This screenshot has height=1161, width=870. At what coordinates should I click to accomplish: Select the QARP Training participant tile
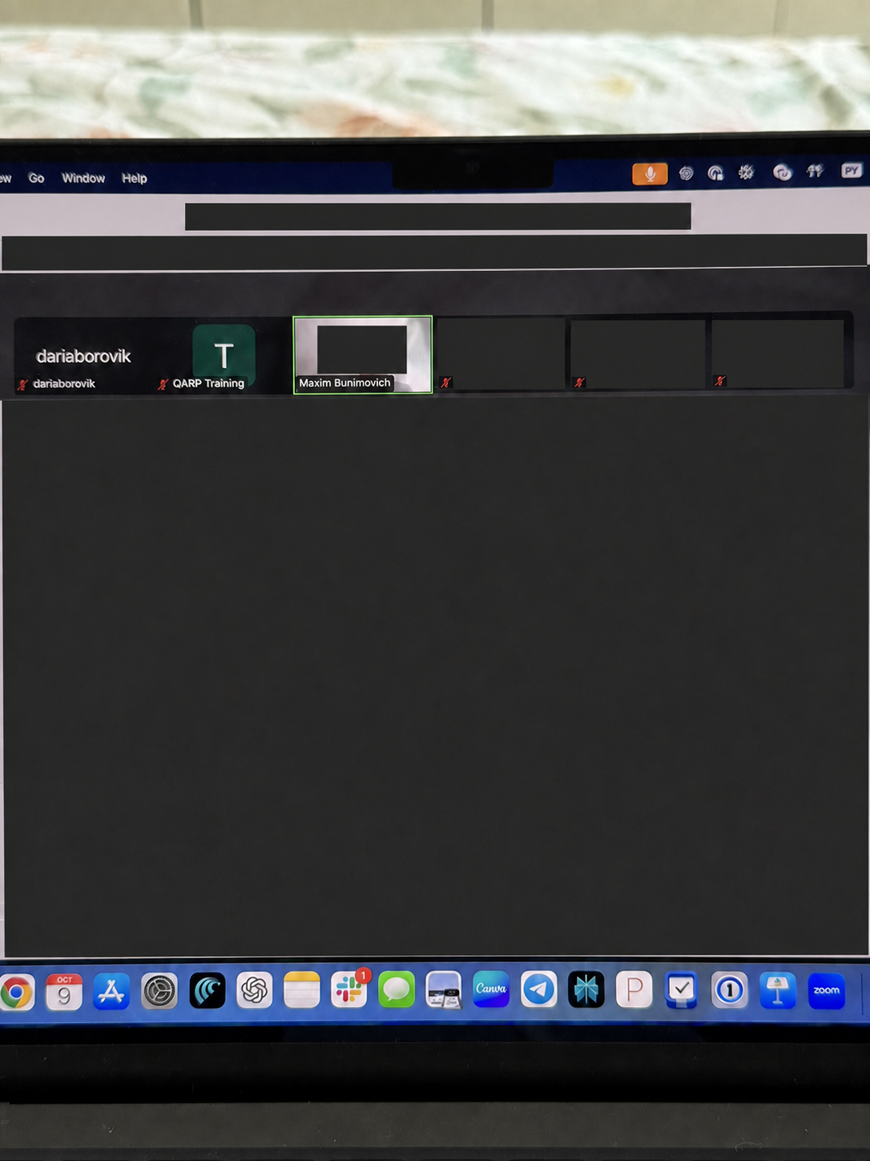(x=223, y=356)
